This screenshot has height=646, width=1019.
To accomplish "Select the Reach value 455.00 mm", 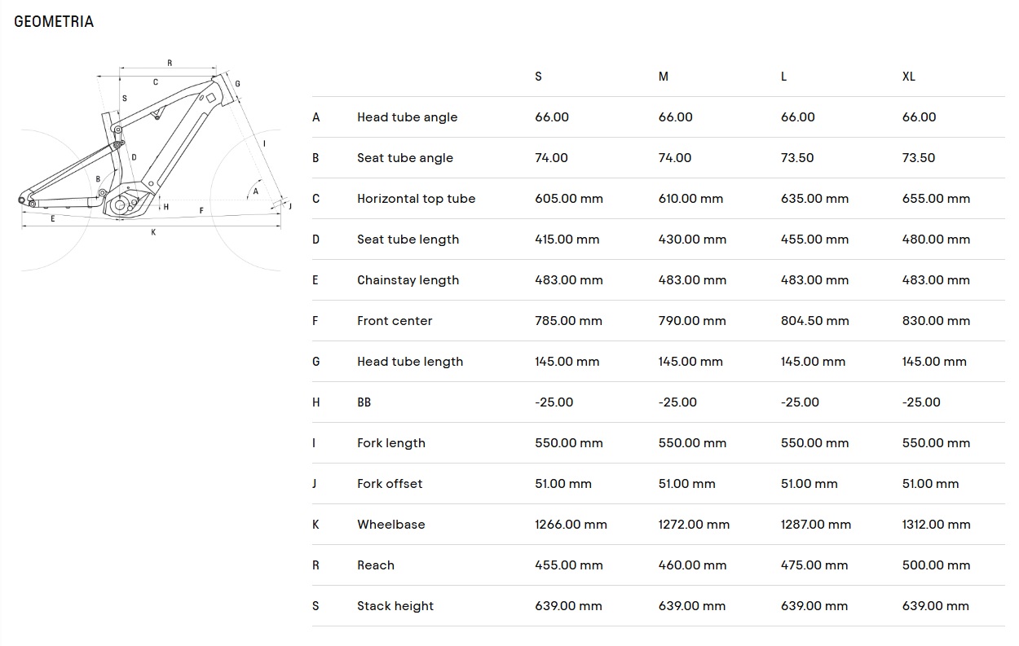I will (x=569, y=565).
